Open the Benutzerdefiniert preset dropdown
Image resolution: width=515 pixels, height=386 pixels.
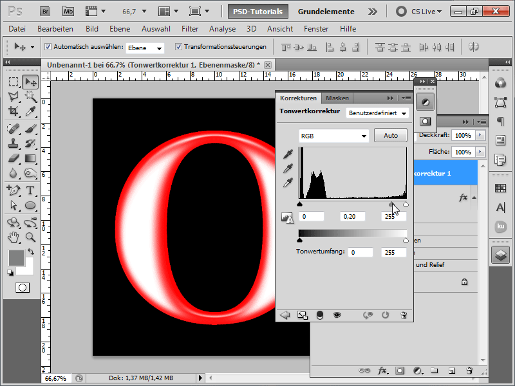click(377, 113)
